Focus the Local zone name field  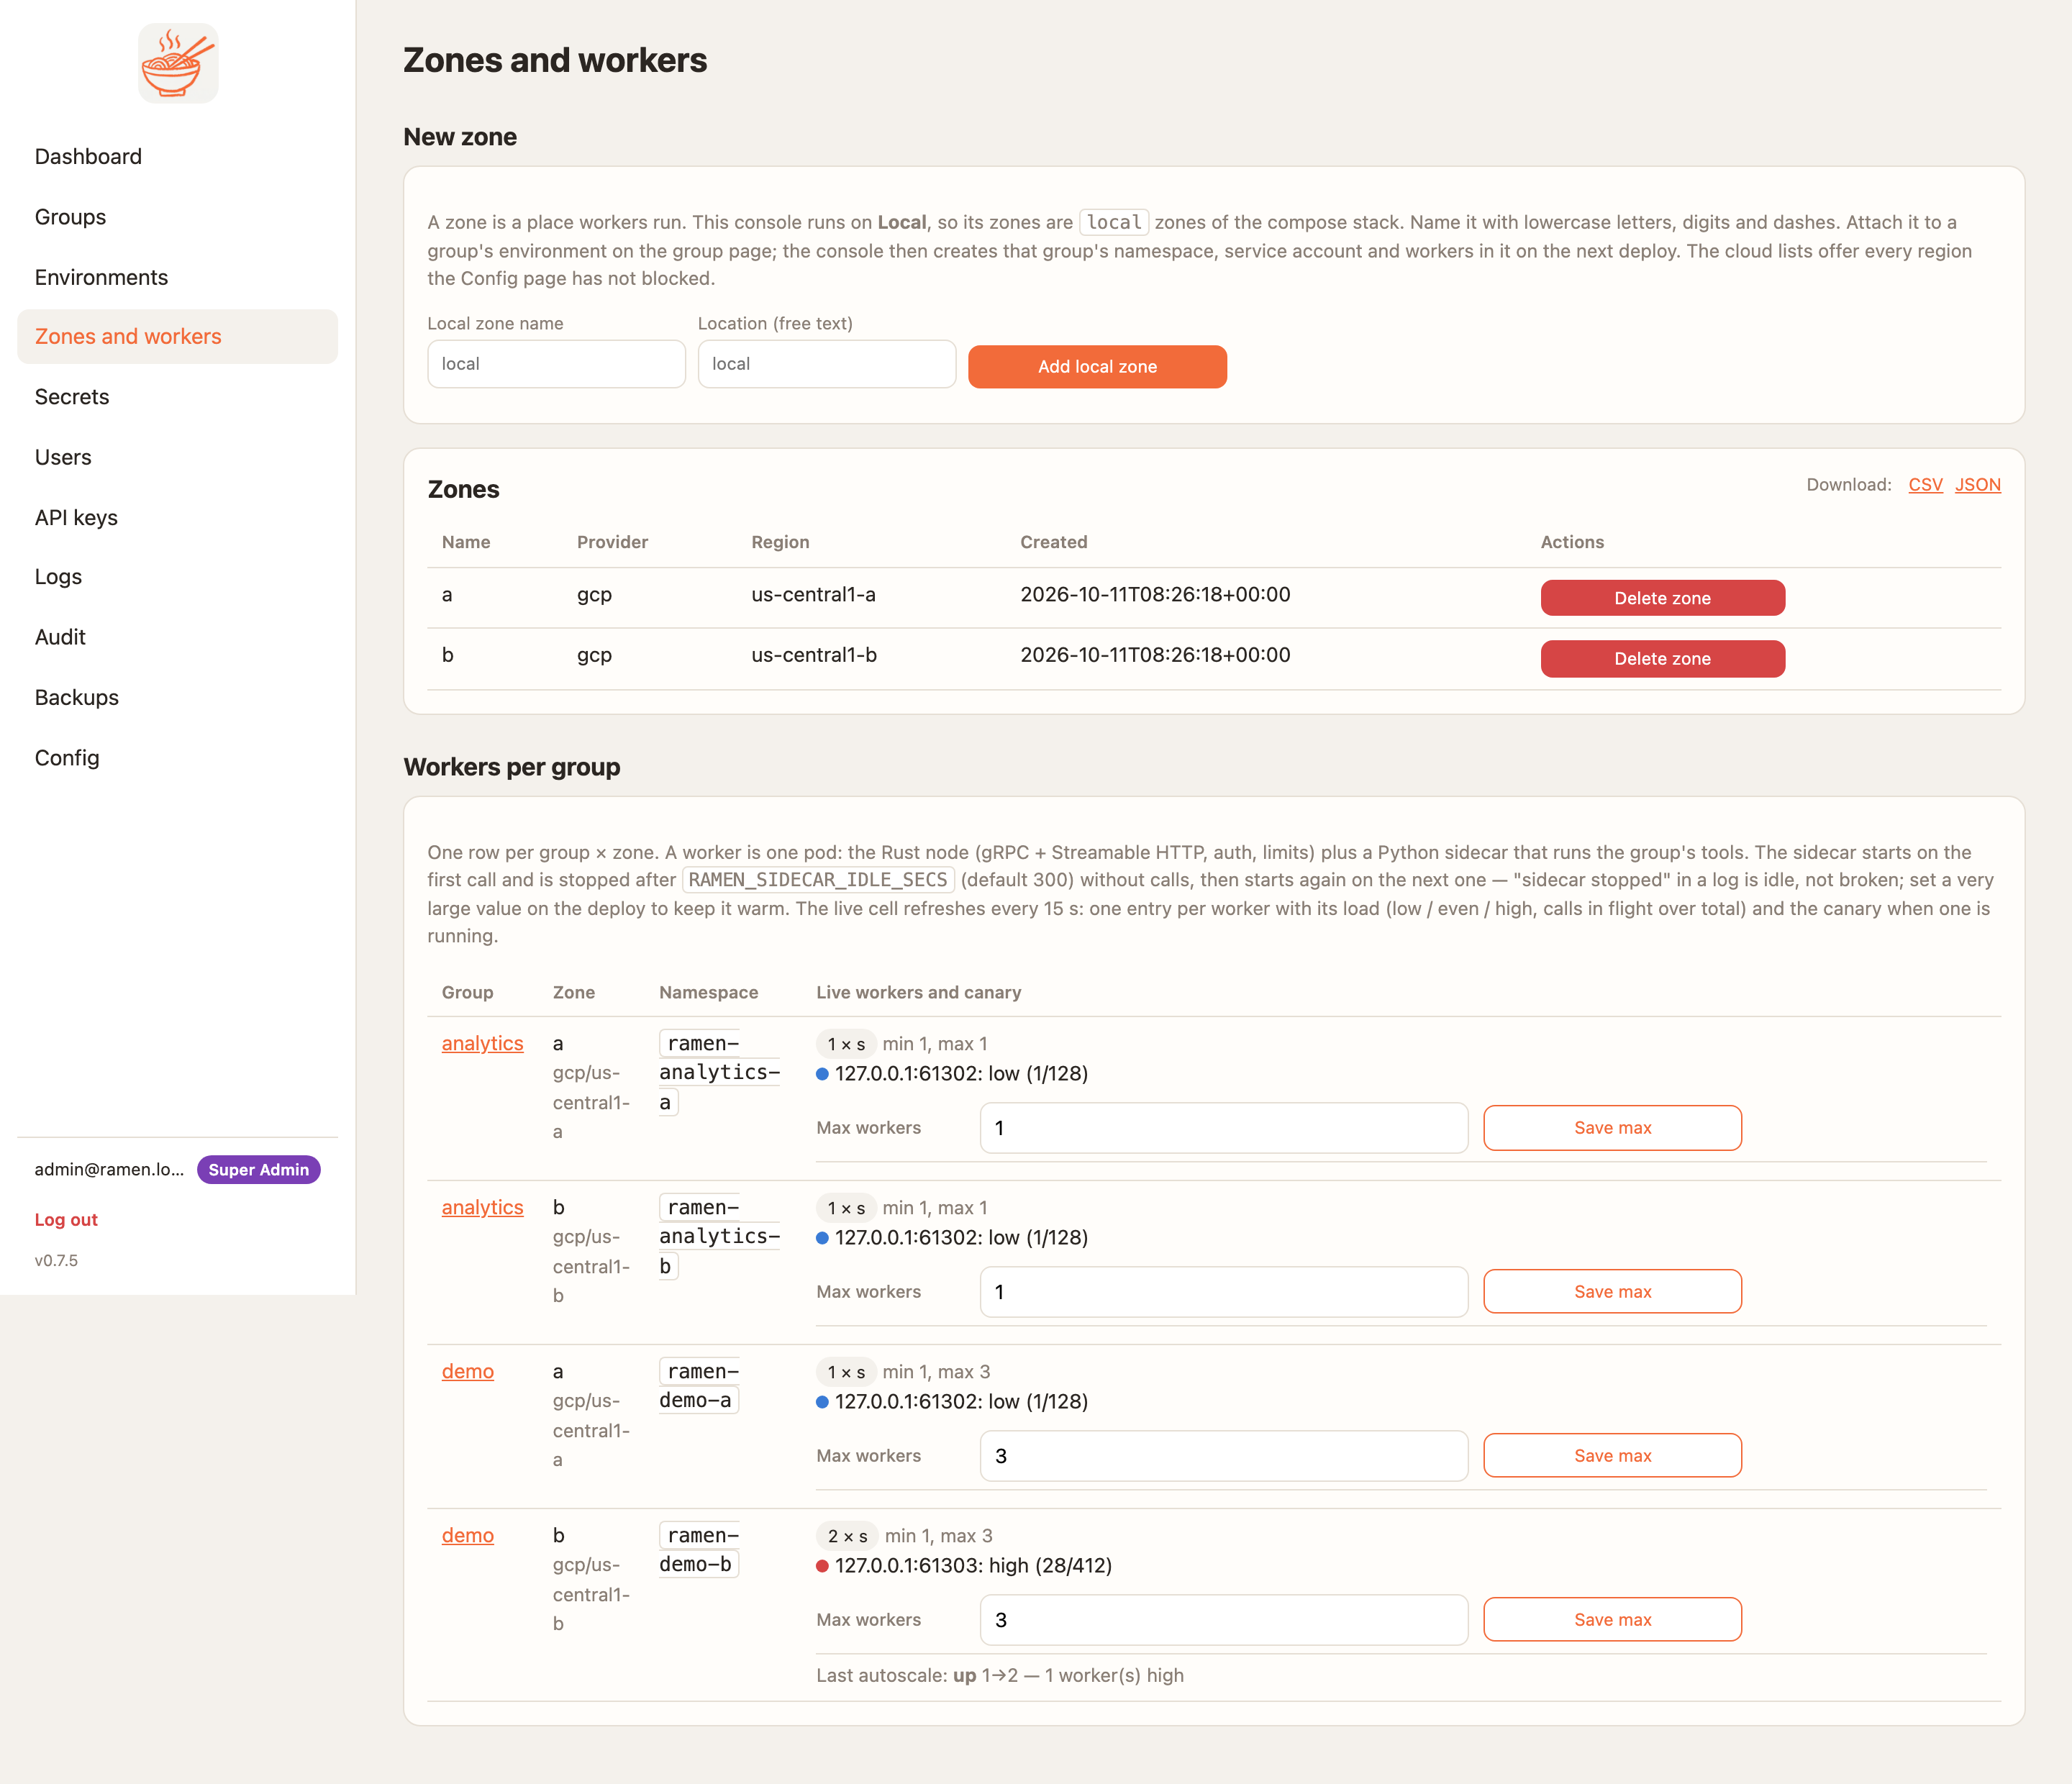click(556, 364)
